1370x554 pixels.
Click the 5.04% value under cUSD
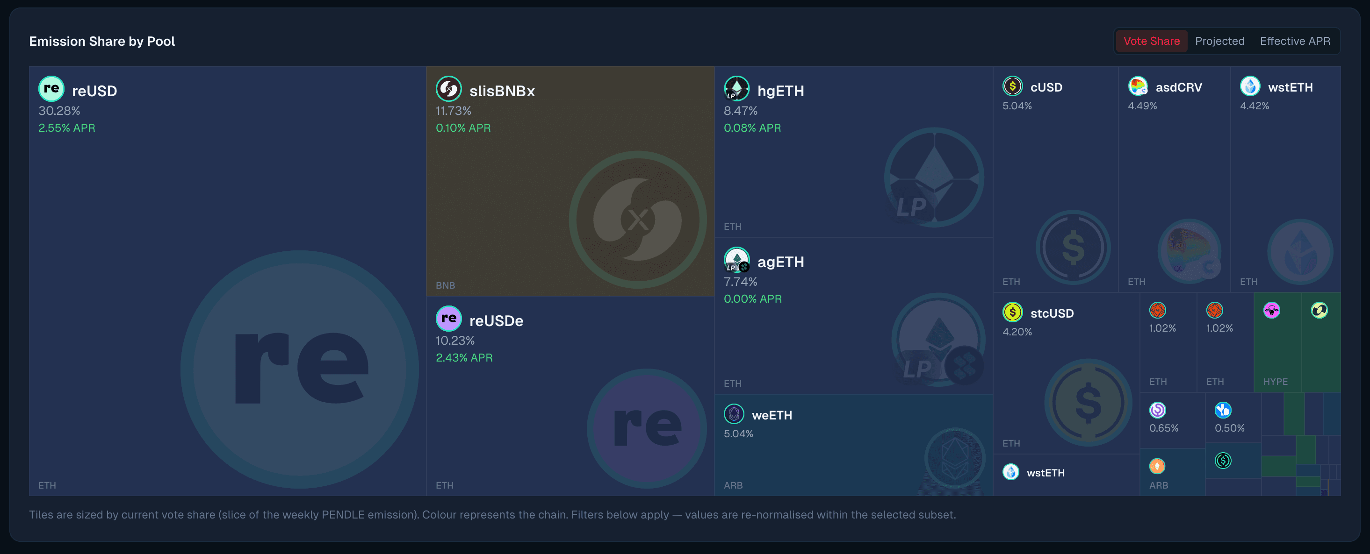click(1017, 106)
